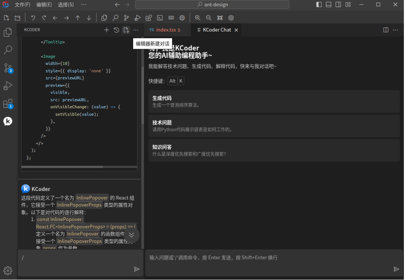Open Extensions view with badge 1

tap(8, 104)
